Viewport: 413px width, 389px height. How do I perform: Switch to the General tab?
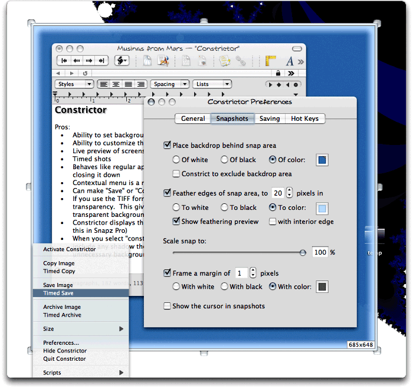pyautogui.click(x=193, y=118)
